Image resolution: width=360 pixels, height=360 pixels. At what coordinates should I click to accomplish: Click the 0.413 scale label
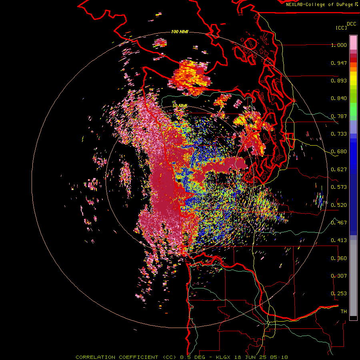[x=339, y=240]
